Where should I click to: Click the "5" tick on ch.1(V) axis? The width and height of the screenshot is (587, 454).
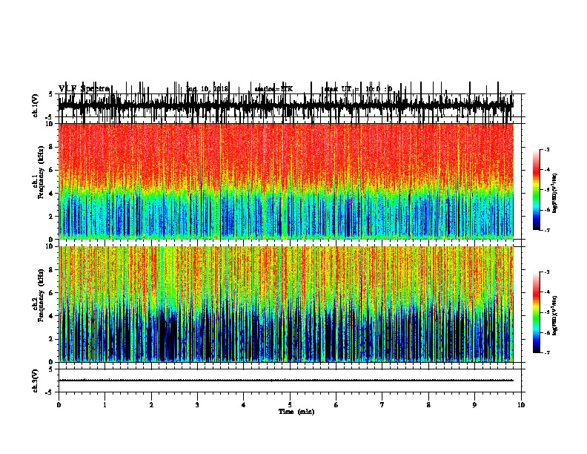tap(51, 94)
